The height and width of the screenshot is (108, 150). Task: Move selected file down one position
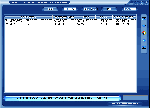click(144, 40)
